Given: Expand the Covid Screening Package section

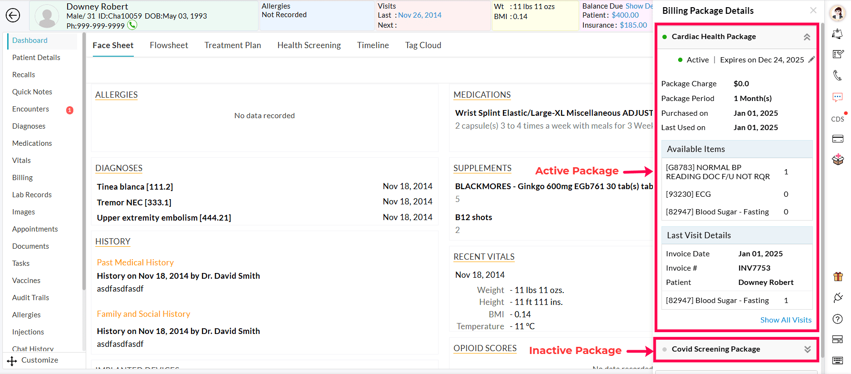Looking at the screenshot, I should (x=807, y=349).
